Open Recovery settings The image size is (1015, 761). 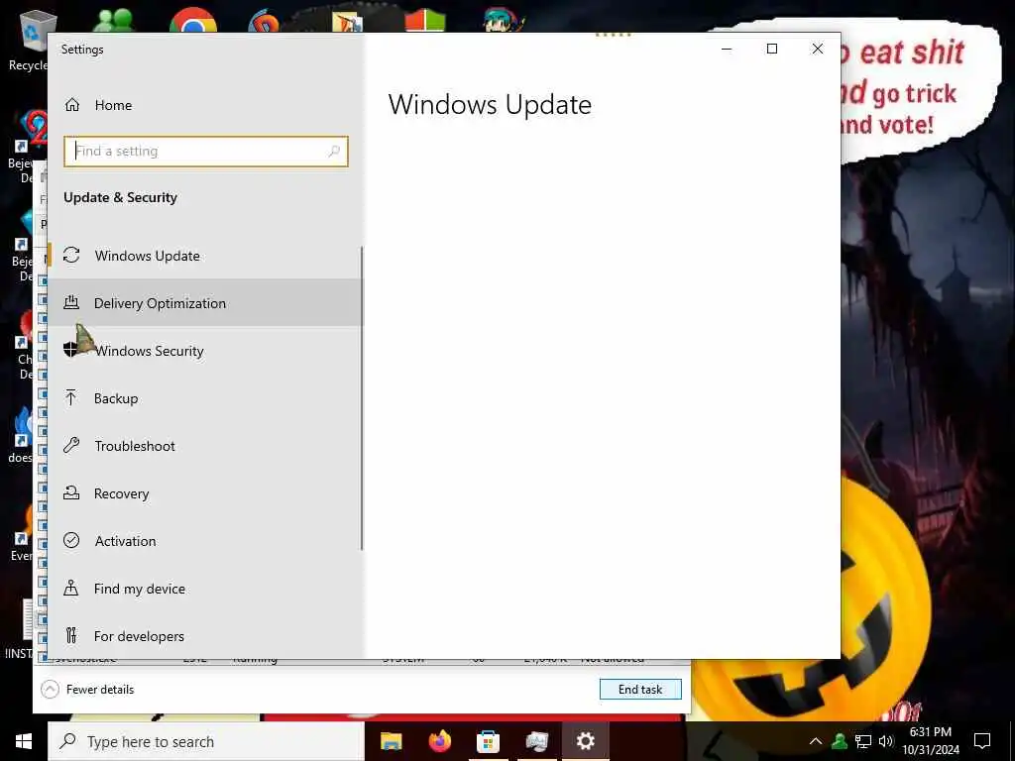205,493
